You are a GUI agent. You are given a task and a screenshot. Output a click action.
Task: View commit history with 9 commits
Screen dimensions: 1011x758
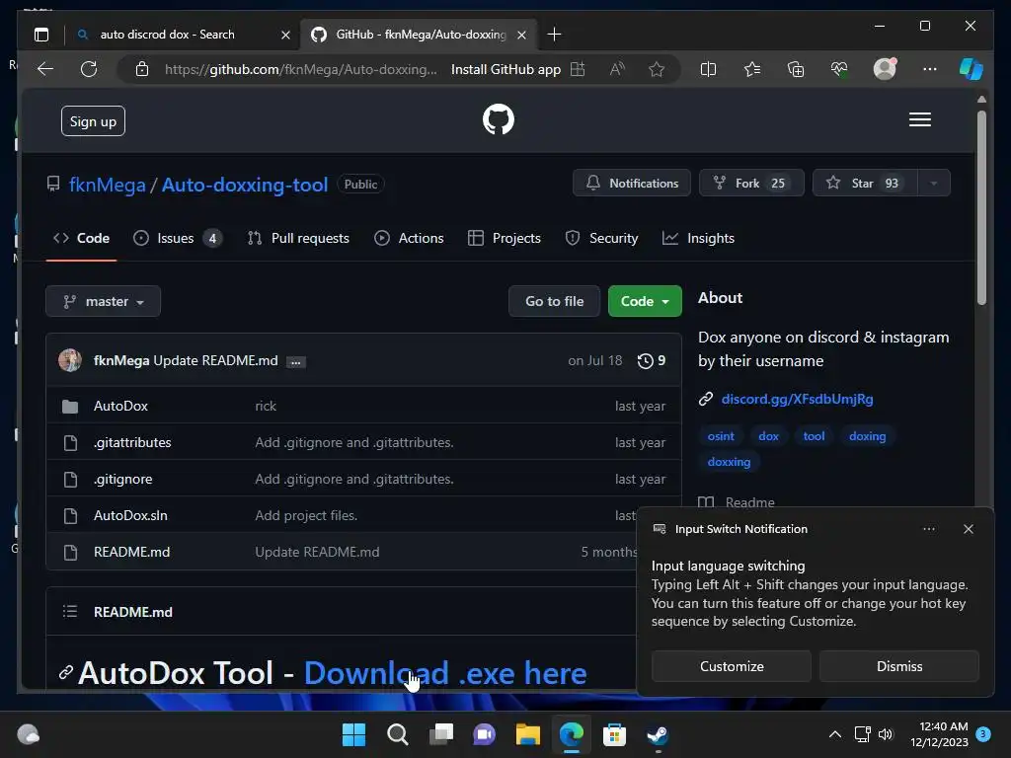tap(652, 361)
